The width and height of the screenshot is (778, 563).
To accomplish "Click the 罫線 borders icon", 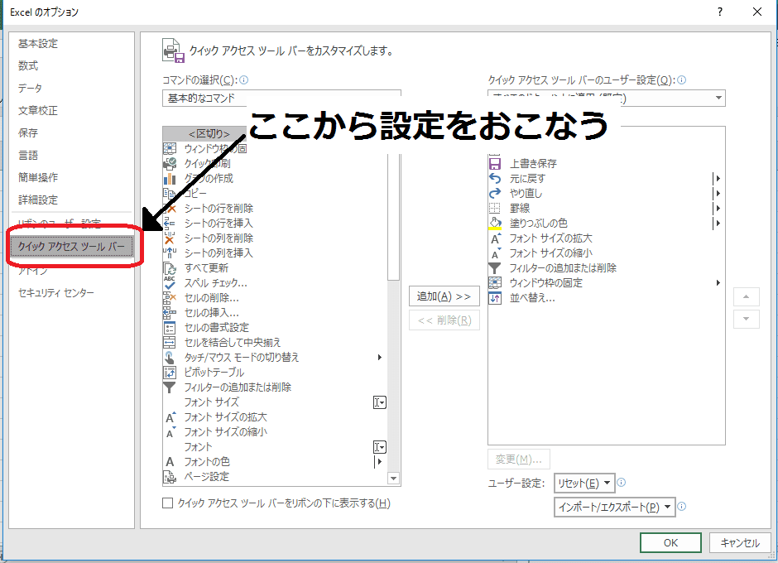I will (495, 208).
